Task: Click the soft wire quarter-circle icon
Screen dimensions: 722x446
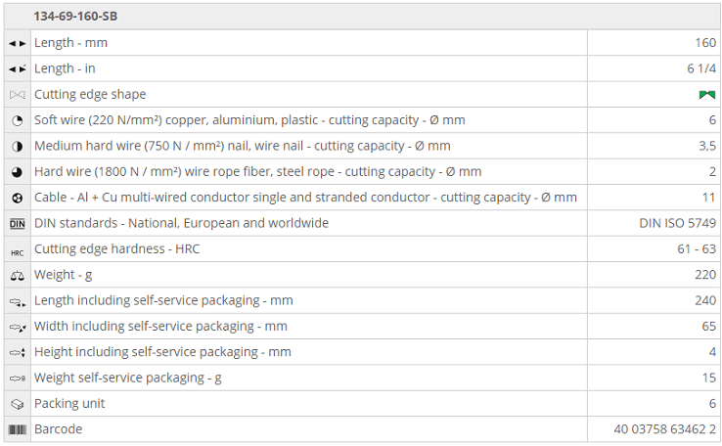Action: [x=17, y=120]
